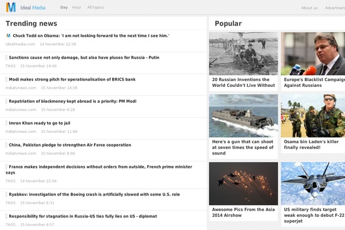Click the F-22 fighter jet thumbnail
Screen dimensions: 345x230
coord(313,183)
